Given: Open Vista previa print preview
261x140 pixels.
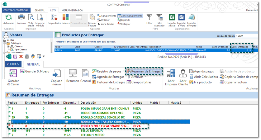Looking at the screenshot, I should pos(31,18).
